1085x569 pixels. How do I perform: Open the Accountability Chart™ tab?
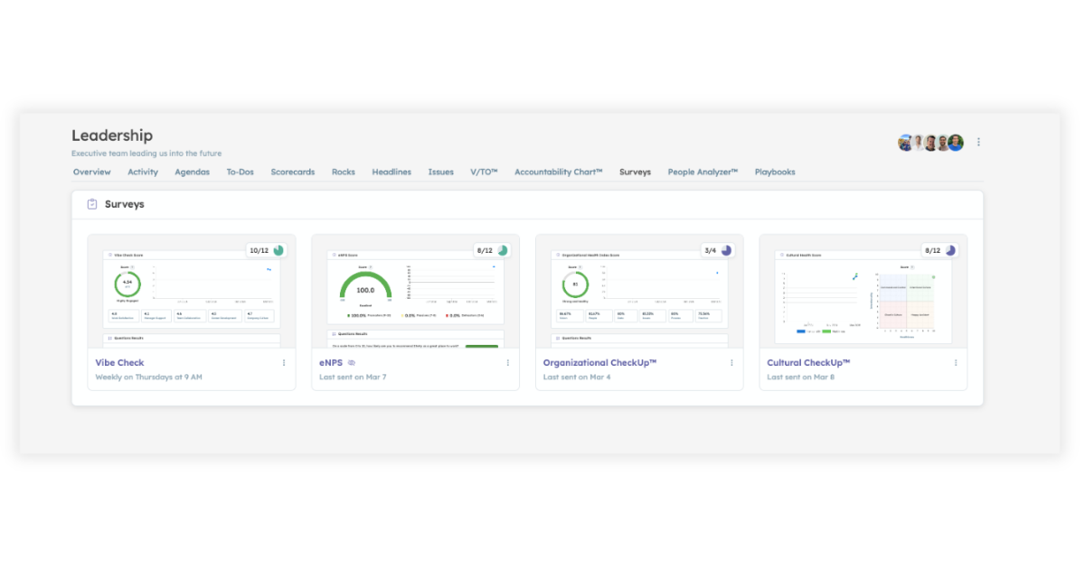pos(559,172)
